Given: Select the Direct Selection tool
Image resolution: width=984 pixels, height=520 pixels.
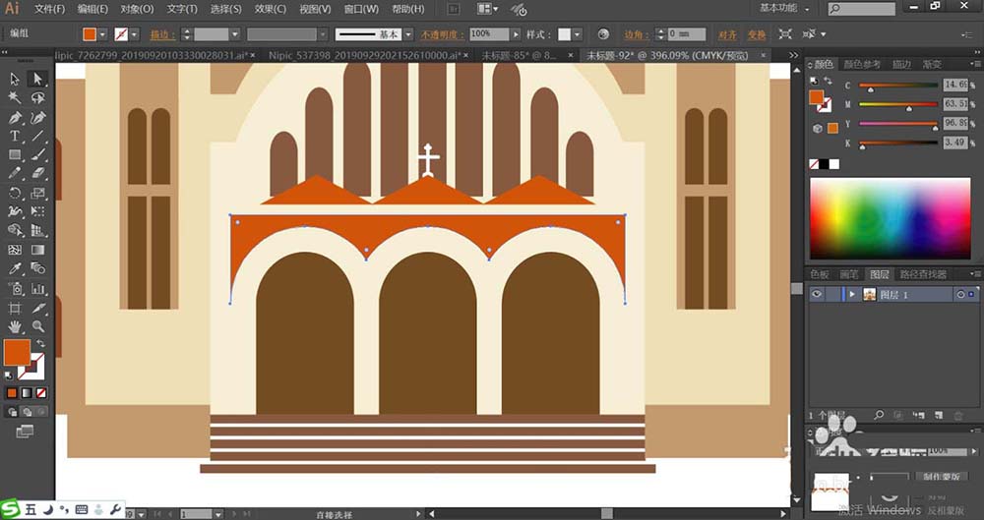Looking at the screenshot, I should 37,79.
